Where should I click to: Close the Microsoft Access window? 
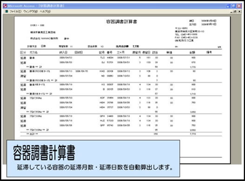239,6
